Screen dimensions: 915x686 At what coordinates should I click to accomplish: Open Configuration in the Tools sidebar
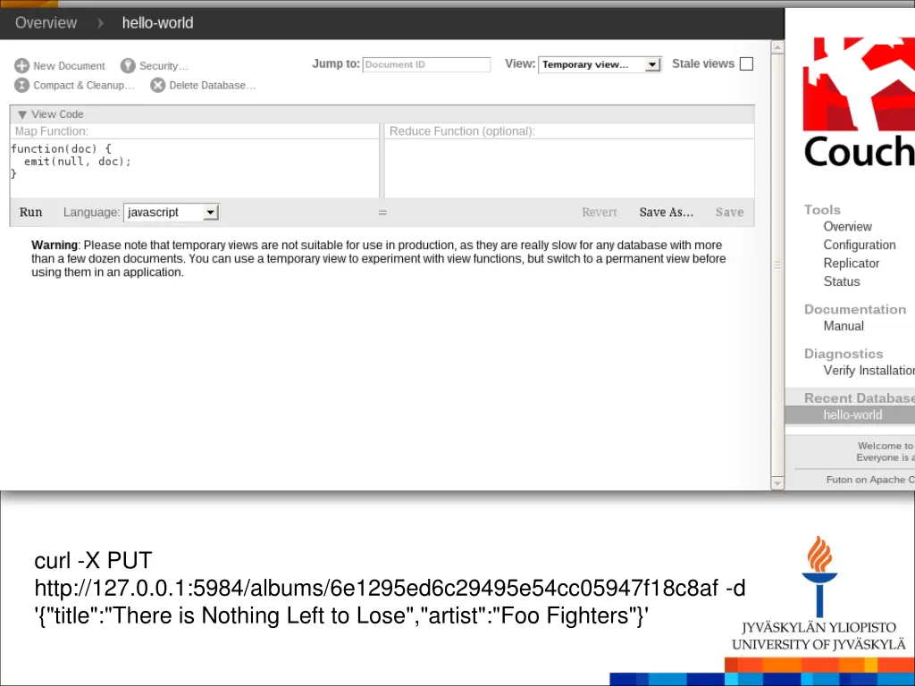pyautogui.click(x=859, y=245)
